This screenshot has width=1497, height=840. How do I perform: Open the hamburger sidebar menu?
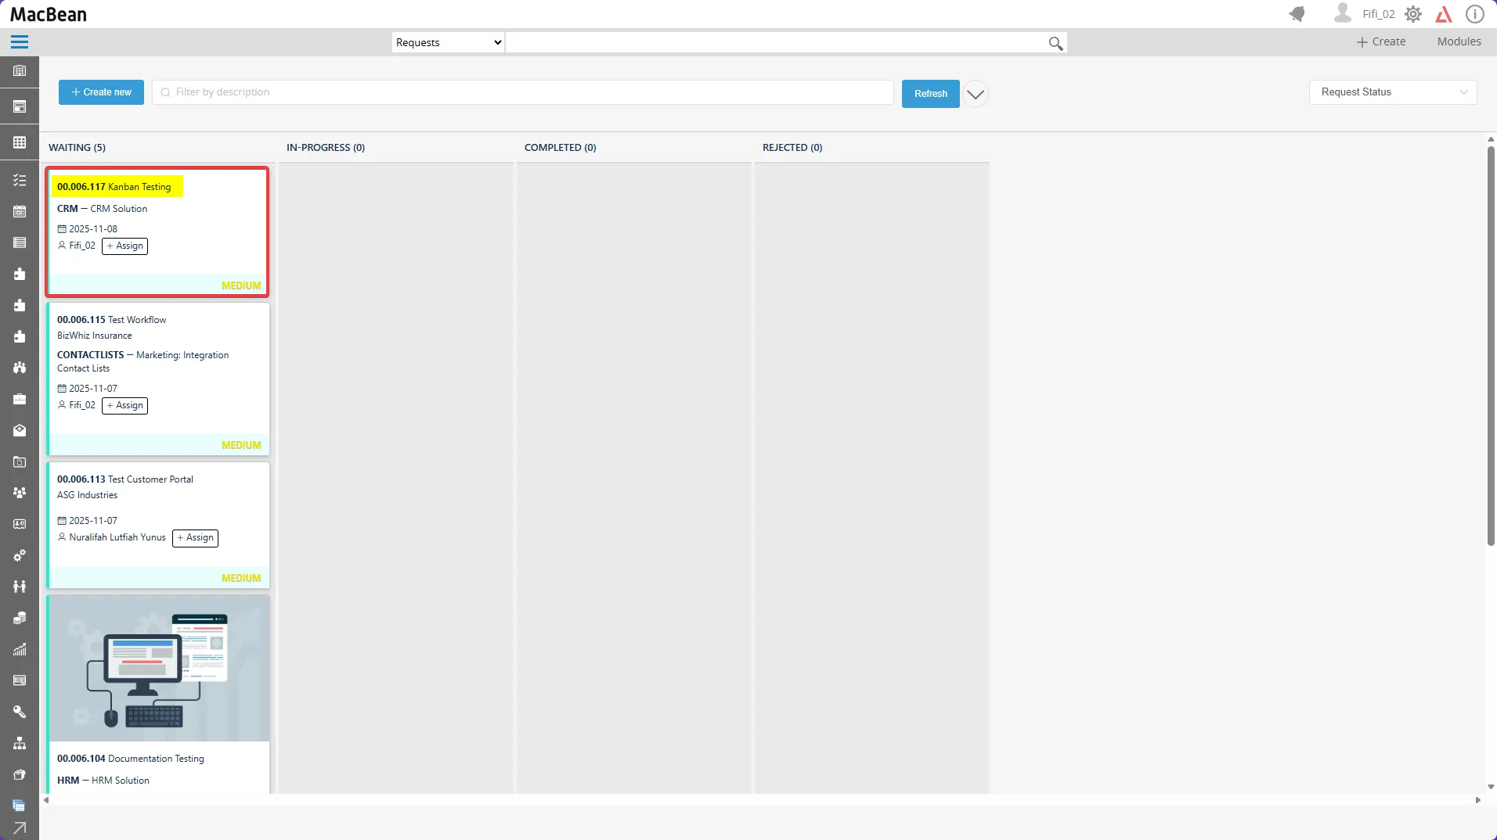(x=20, y=42)
